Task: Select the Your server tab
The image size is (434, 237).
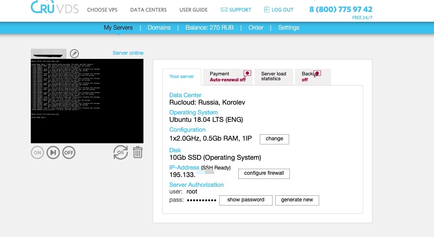Action: [182, 76]
